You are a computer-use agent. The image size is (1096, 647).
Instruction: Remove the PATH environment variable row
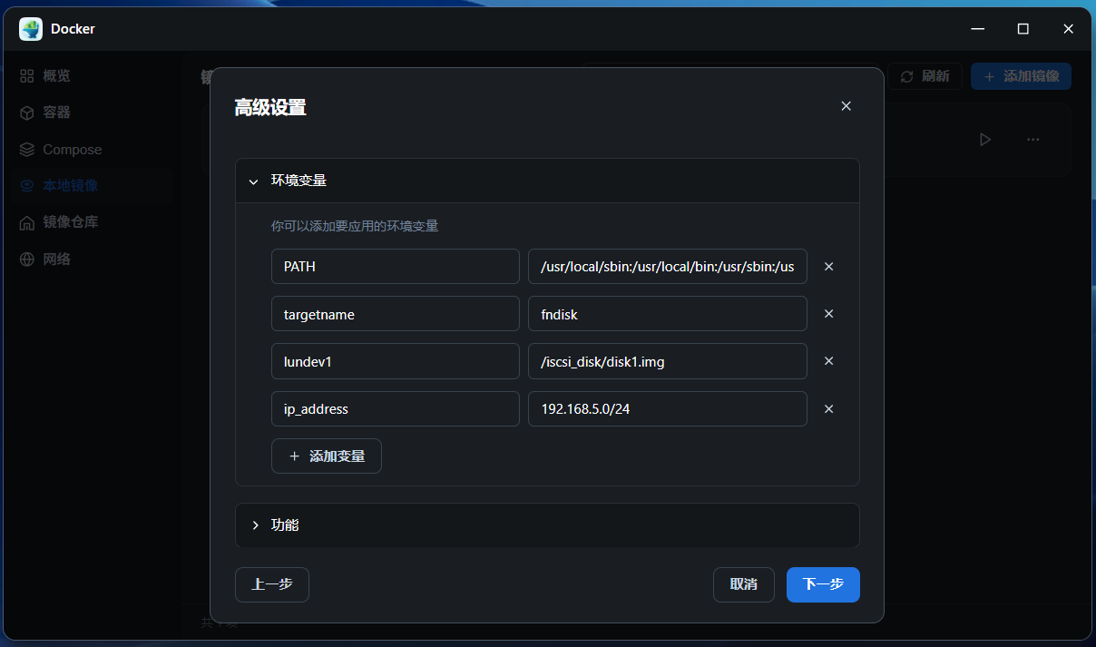(828, 267)
